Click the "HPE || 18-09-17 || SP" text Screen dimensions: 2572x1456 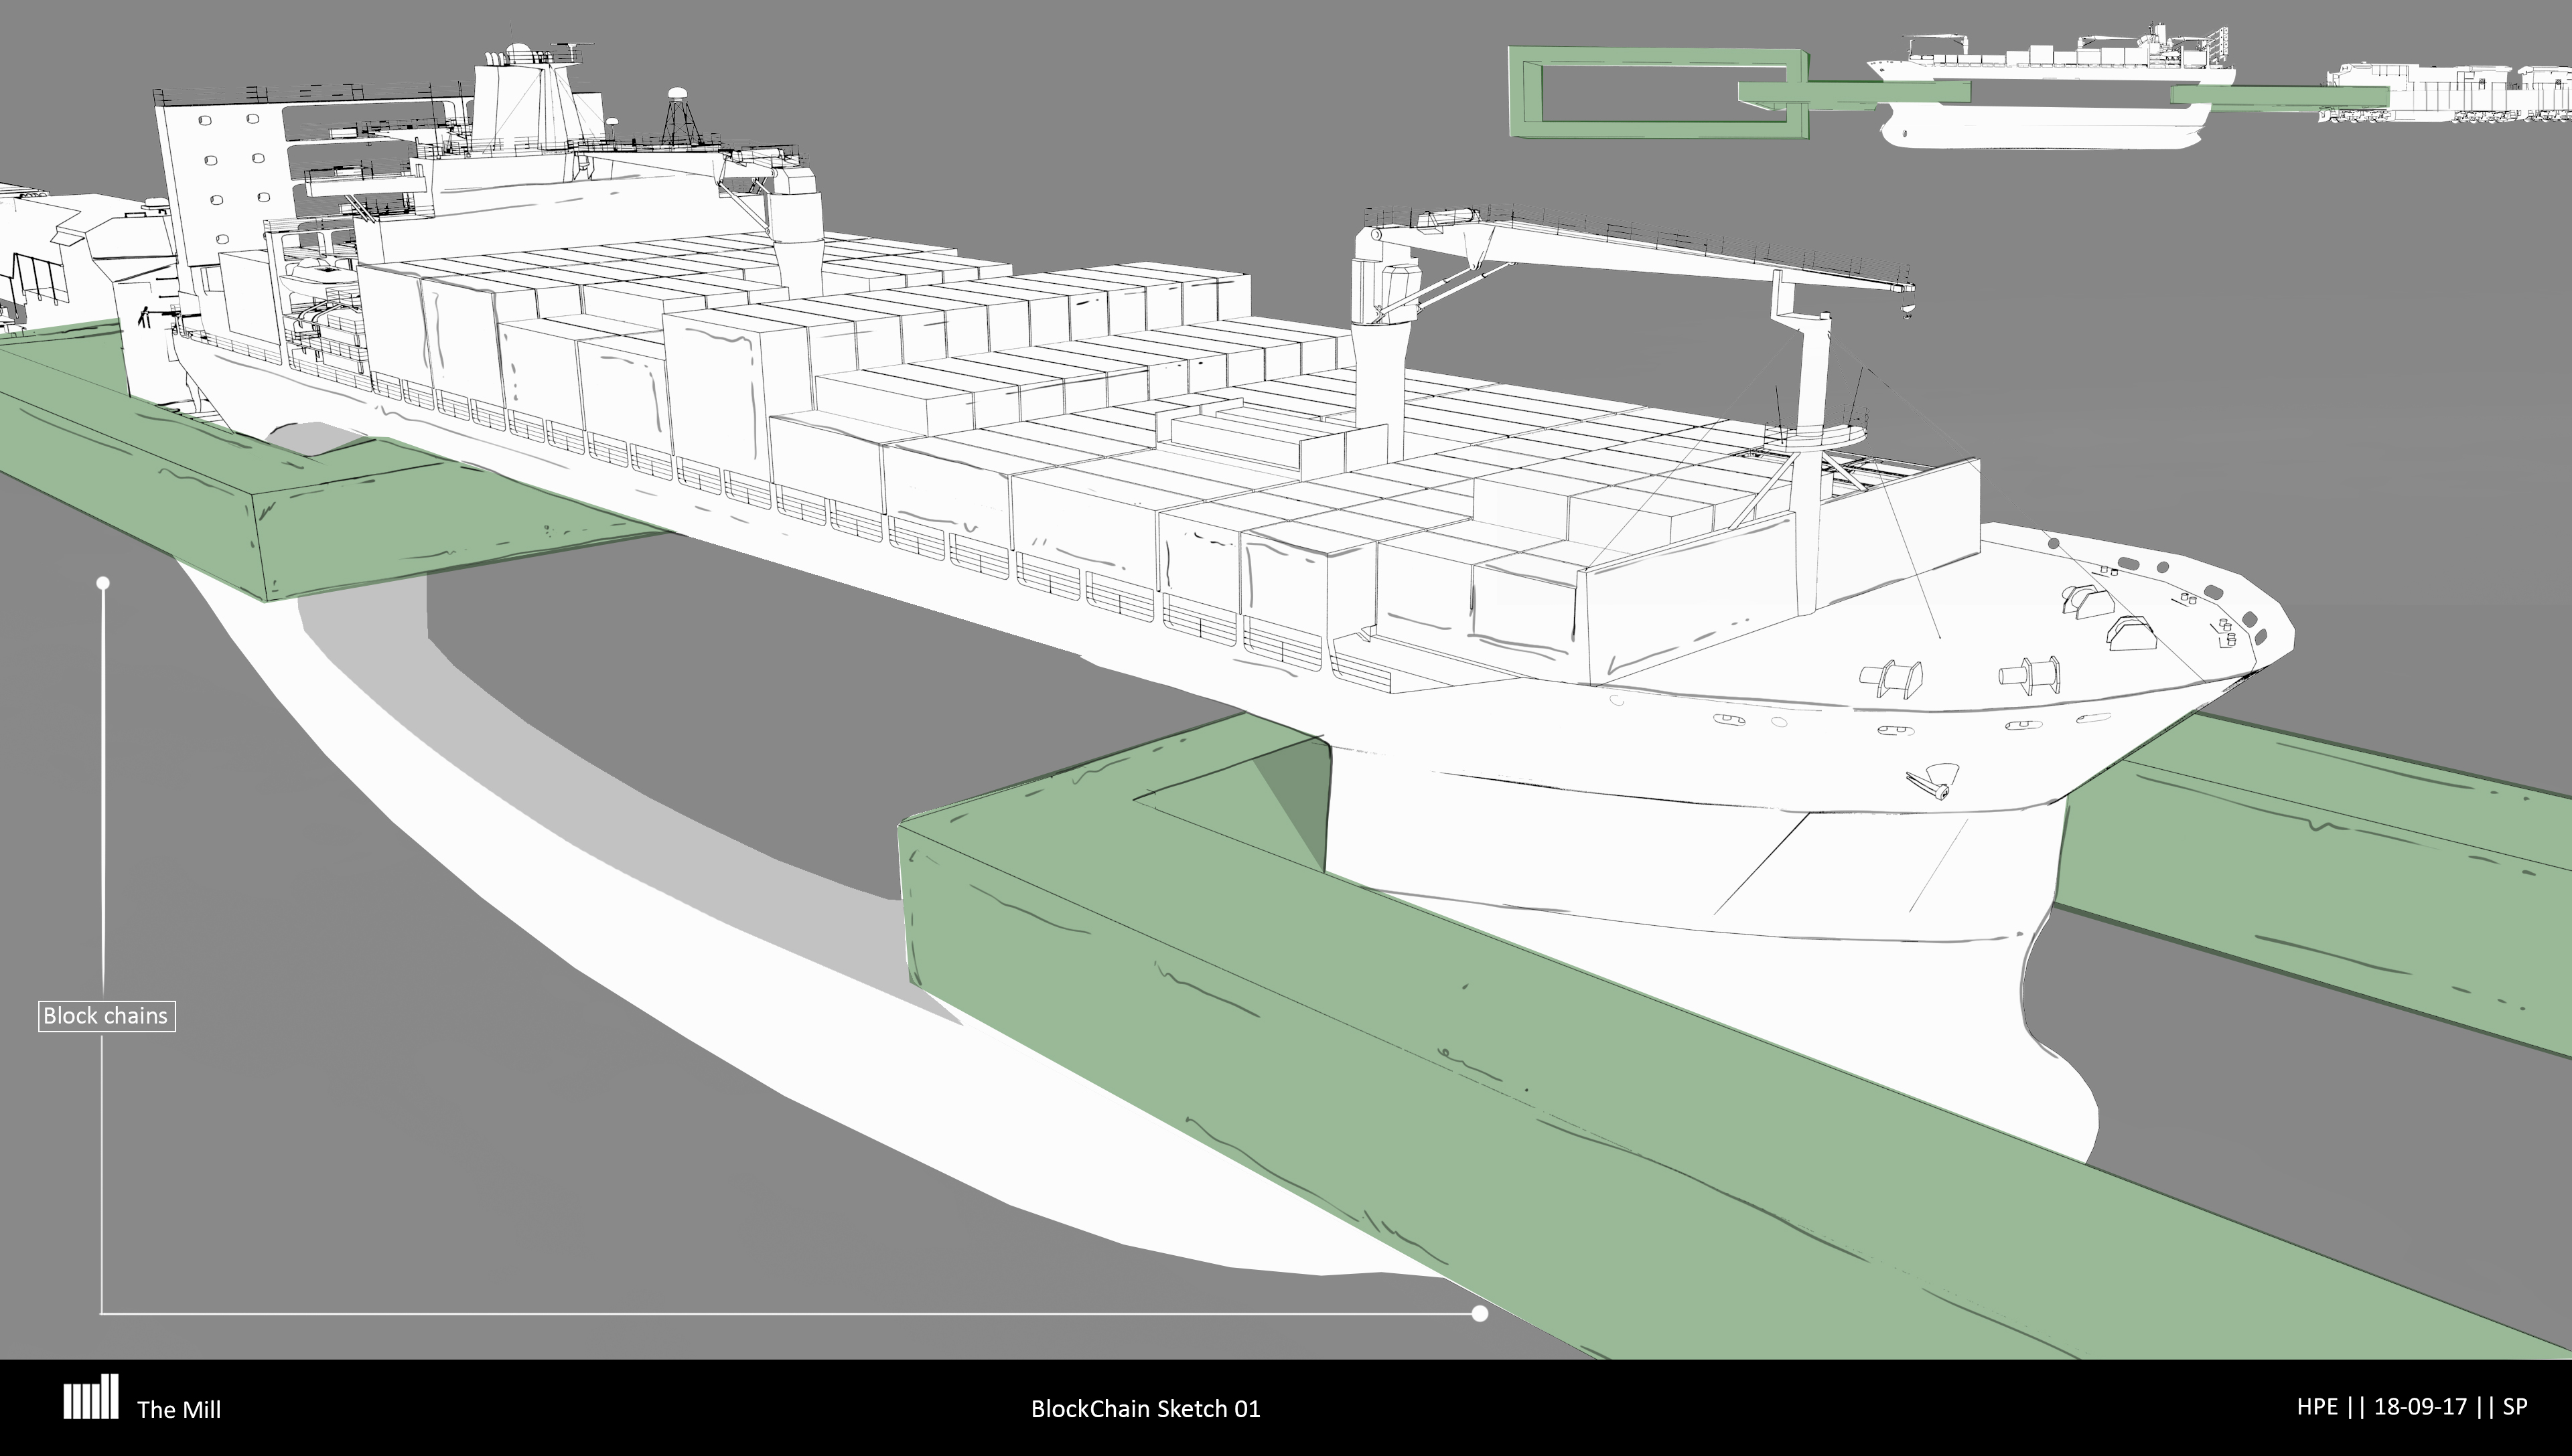pyautogui.click(x=2412, y=1407)
